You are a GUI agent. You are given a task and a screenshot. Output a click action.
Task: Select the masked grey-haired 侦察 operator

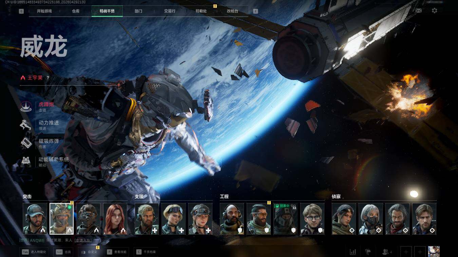coord(371,219)
